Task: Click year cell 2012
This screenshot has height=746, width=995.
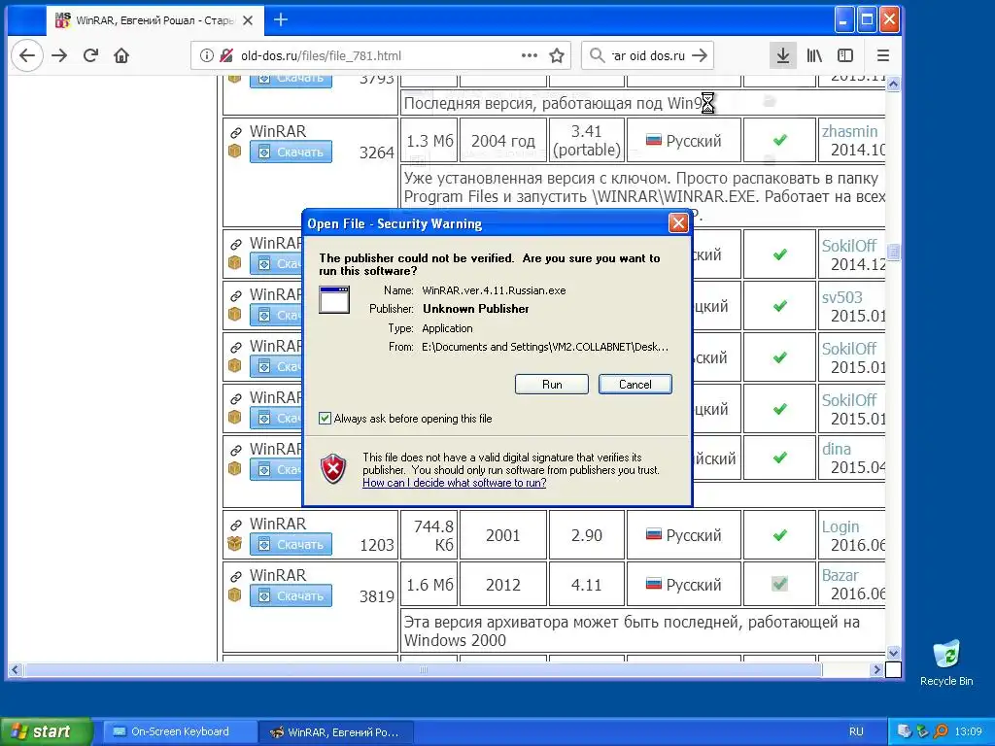Action: pos(503,584)
